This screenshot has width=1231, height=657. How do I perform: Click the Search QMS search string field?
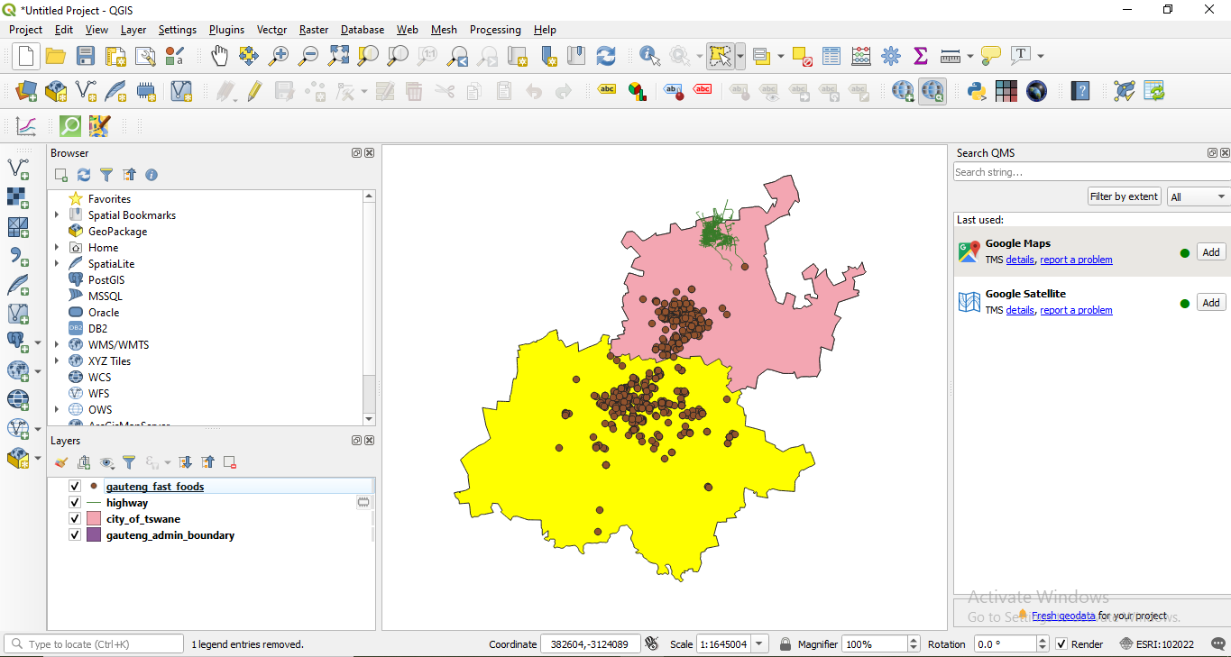(1092, 172)
